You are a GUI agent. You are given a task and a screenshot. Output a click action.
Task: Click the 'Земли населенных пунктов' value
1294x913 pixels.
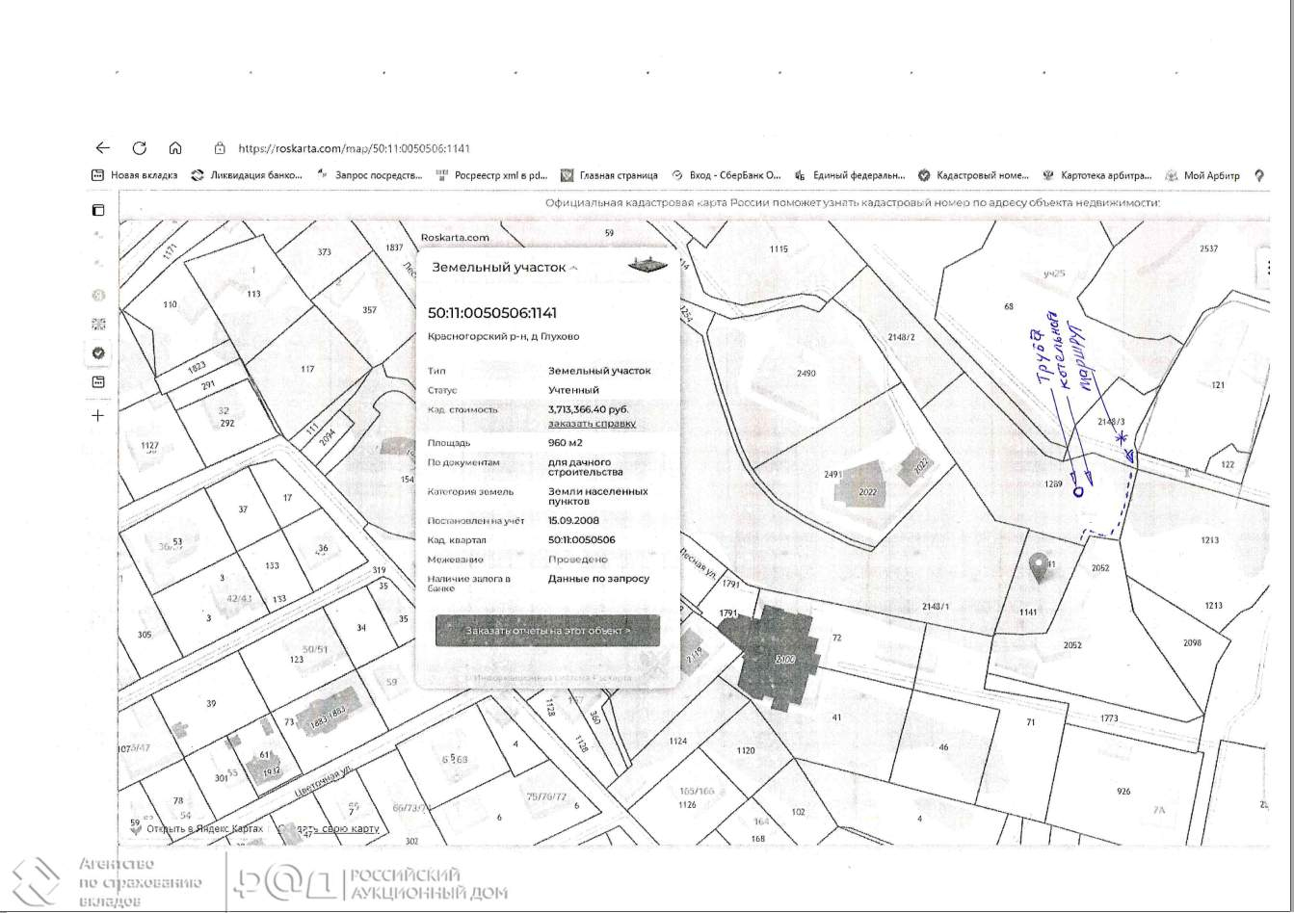597,496
